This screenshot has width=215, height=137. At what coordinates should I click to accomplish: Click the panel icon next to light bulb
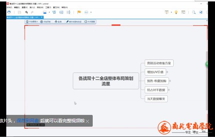[x=183, y=12]
